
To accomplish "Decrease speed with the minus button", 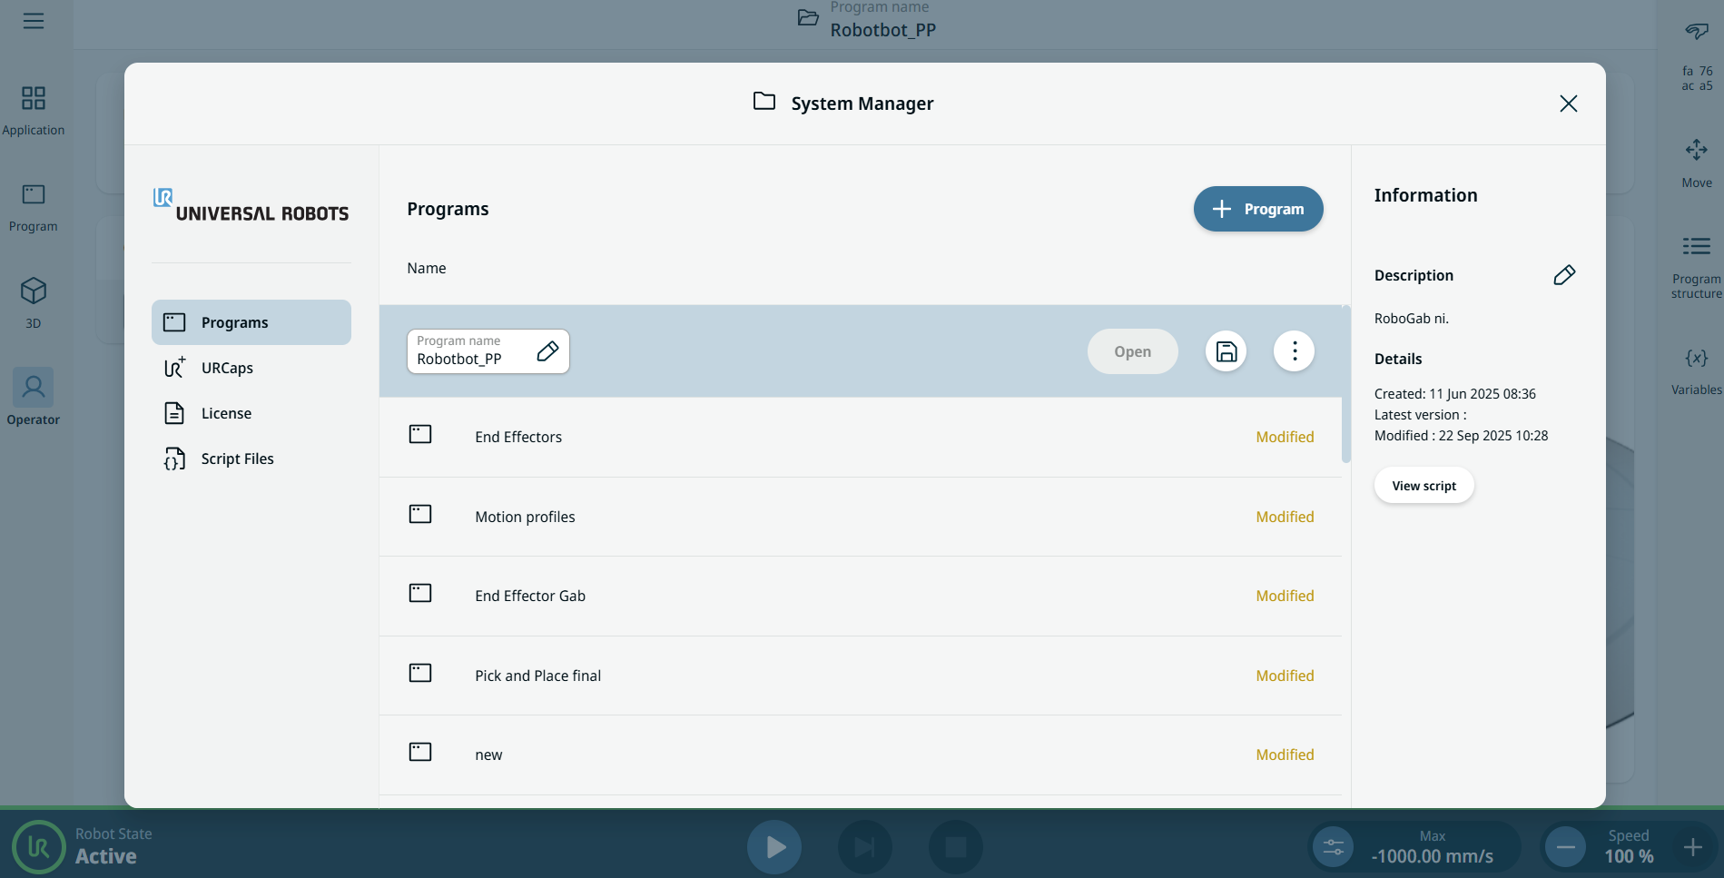I will point(1565,847).
